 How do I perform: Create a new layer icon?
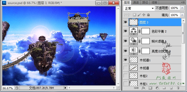[171, 88]
